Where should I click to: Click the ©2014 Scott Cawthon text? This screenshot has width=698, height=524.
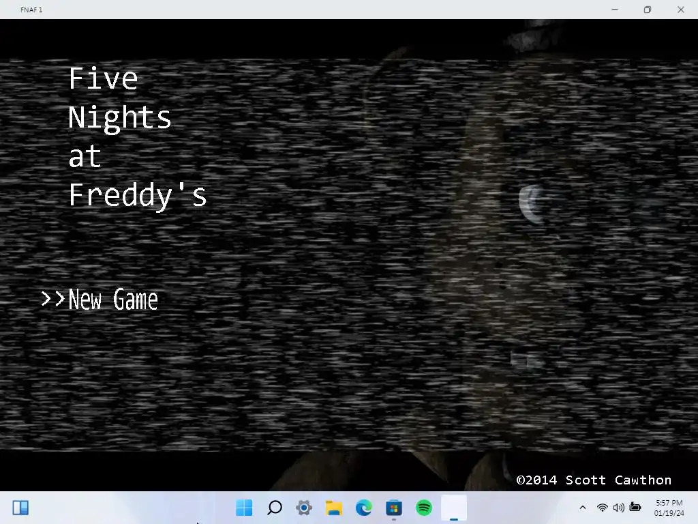pos(594,480)
